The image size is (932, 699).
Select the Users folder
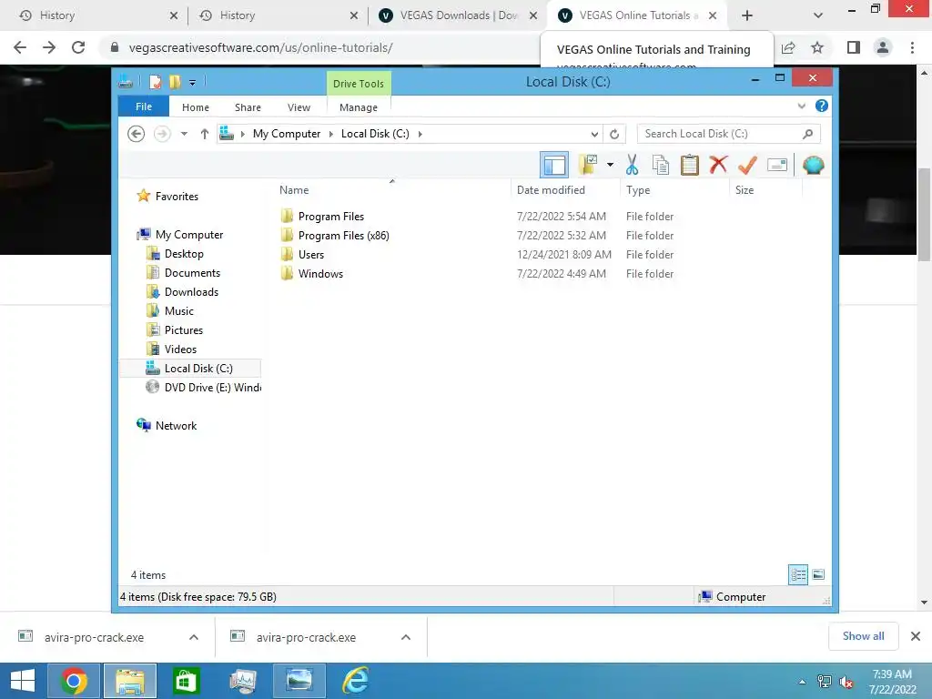311,255
